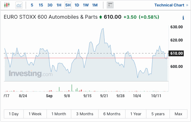
Task: Switch to the 5 years range
Action: point(158,114)
